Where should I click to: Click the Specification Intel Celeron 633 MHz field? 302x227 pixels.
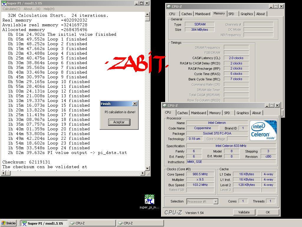click(231, 146)
